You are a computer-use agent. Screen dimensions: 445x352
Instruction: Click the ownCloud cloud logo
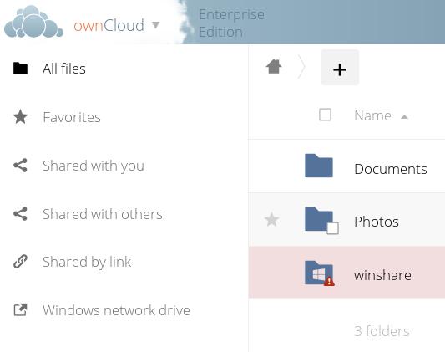point(33,22)
